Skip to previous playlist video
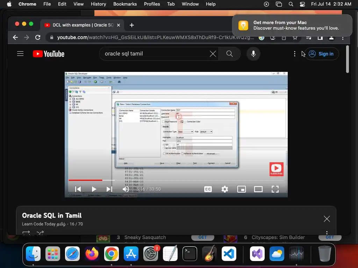358x268 pixels. (x=78, y=189)
